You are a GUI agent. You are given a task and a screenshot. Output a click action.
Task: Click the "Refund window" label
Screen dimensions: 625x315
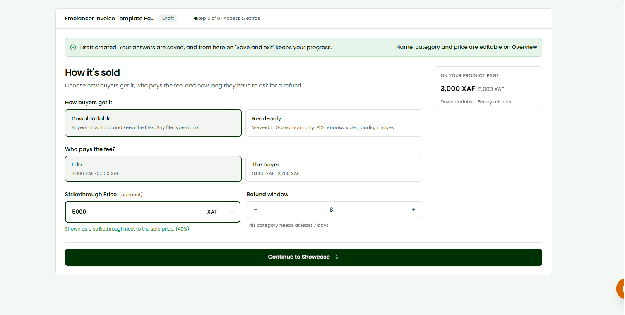click(267, 195)
